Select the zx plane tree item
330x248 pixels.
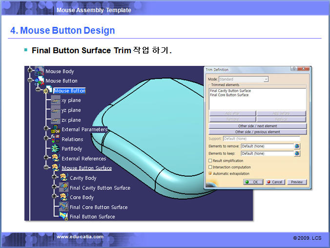(x=71, y=120)
